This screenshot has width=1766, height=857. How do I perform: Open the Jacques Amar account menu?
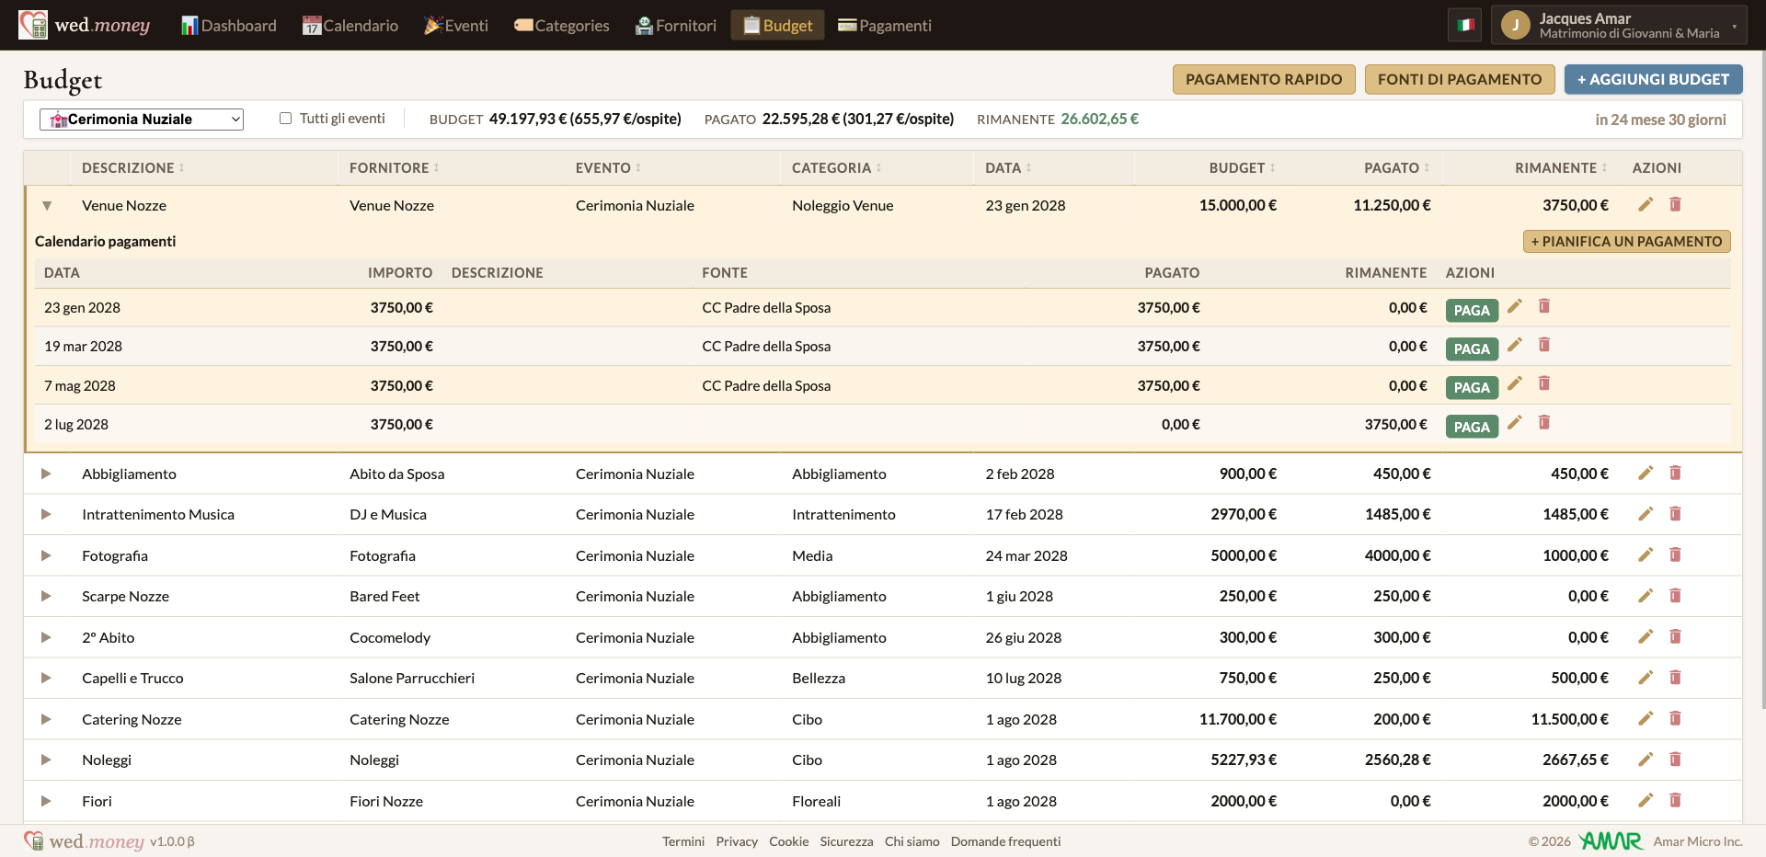coord(1619,25)
